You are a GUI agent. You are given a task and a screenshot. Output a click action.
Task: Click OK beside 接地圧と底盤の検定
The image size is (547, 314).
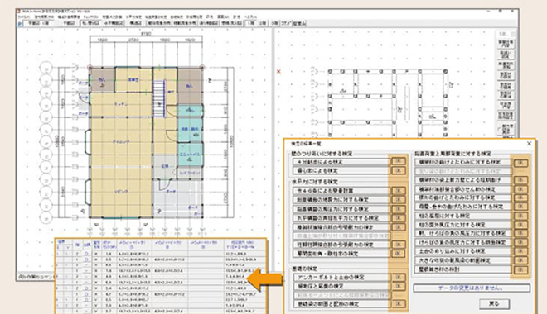point(398,286)
